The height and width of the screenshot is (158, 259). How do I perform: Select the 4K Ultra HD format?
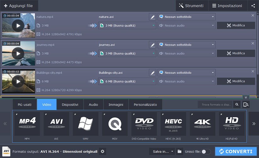202,124
